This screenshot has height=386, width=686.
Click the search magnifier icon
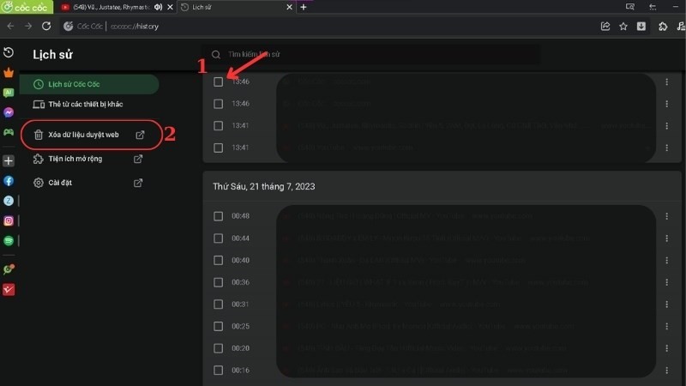216,55
